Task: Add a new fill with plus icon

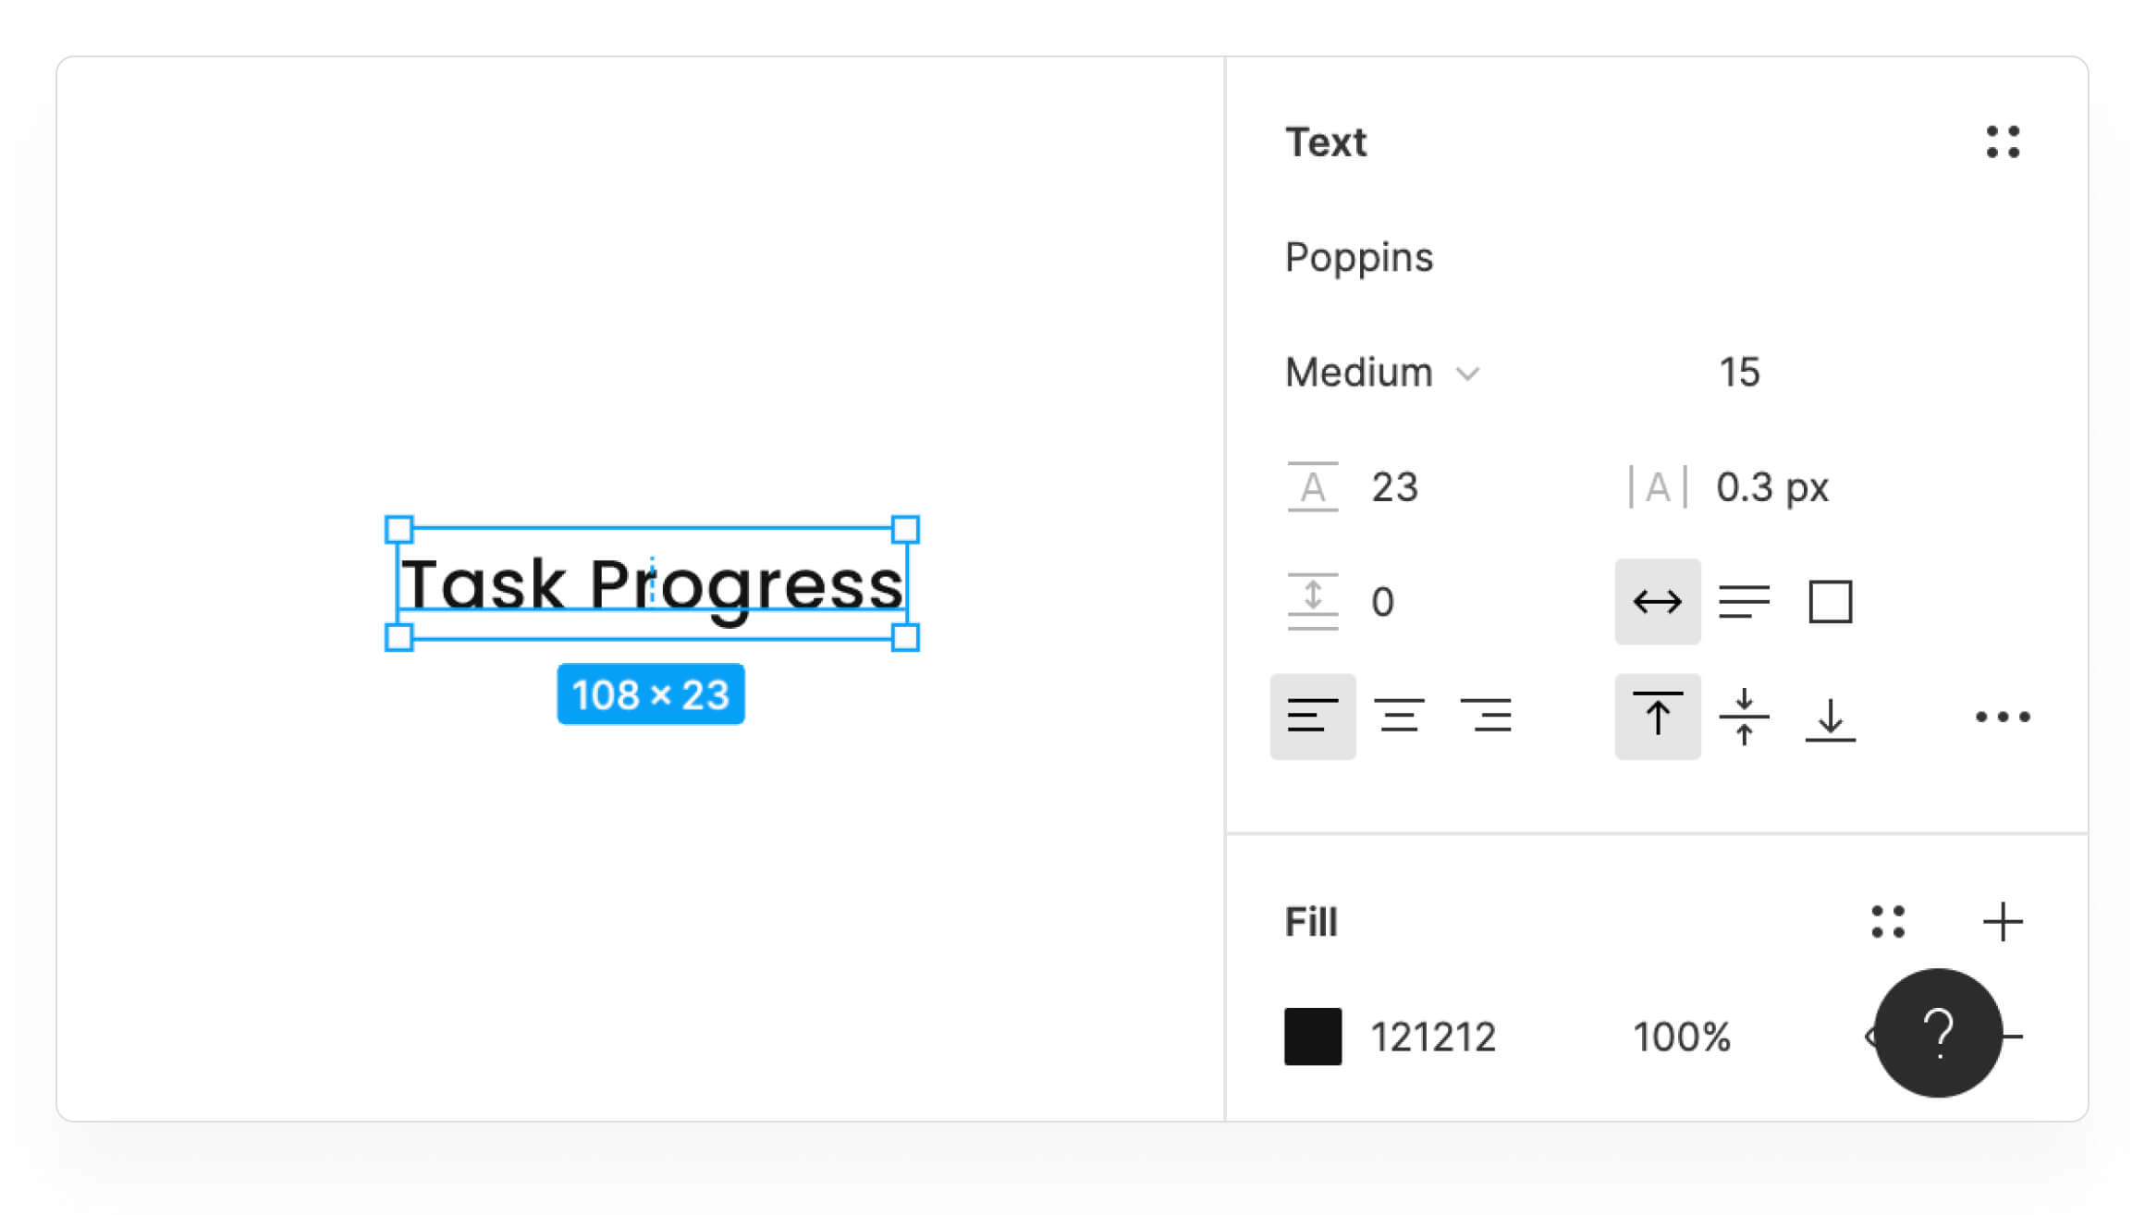Action: pyautogui.click(x=2003, y=922)
